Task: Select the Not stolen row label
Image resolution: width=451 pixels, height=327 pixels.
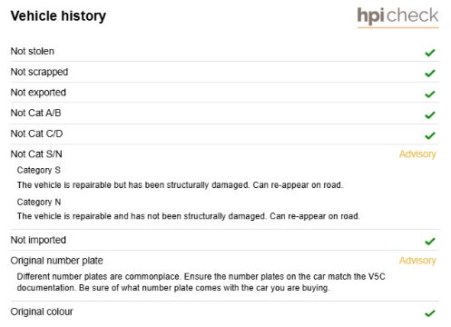Action: point(33,51)
